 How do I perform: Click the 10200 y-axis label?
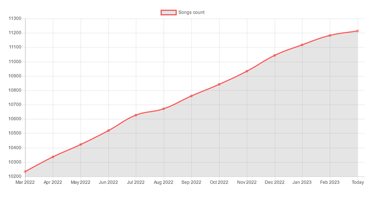click(15, 176)
